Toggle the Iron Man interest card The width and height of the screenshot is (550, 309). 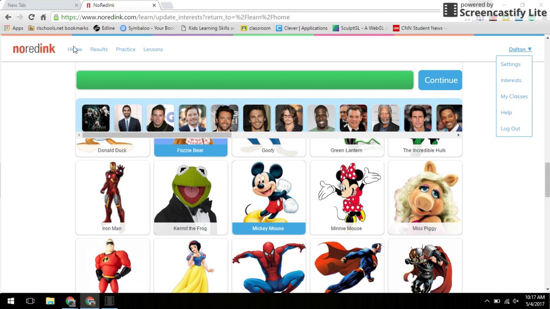(113, 197)
